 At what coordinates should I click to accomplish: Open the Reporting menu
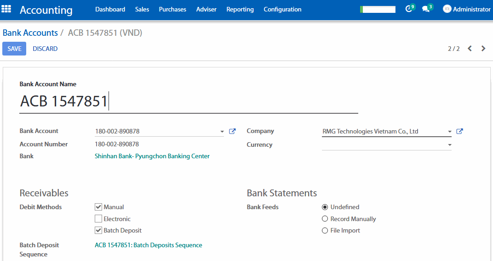pos(240,9)
